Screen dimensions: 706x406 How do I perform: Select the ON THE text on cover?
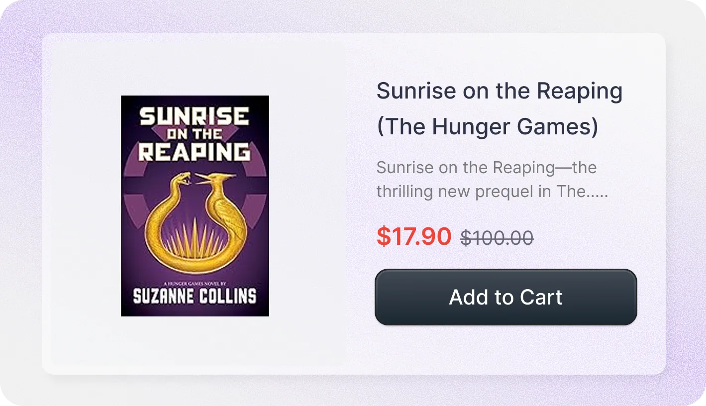point(195,134)
